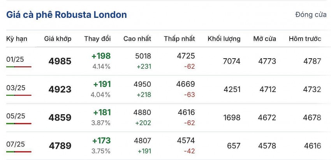Click the 'Khối lượng' column header
Screen dimensions: 331x160
(x=224, y=39)
